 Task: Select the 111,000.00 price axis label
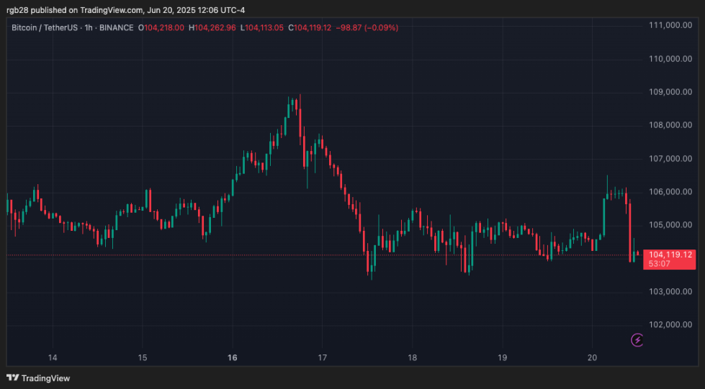click(x=670, y=25)
